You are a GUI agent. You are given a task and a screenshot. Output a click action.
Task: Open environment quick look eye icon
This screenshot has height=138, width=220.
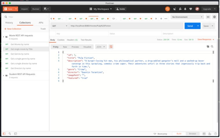tap(208, 17)
